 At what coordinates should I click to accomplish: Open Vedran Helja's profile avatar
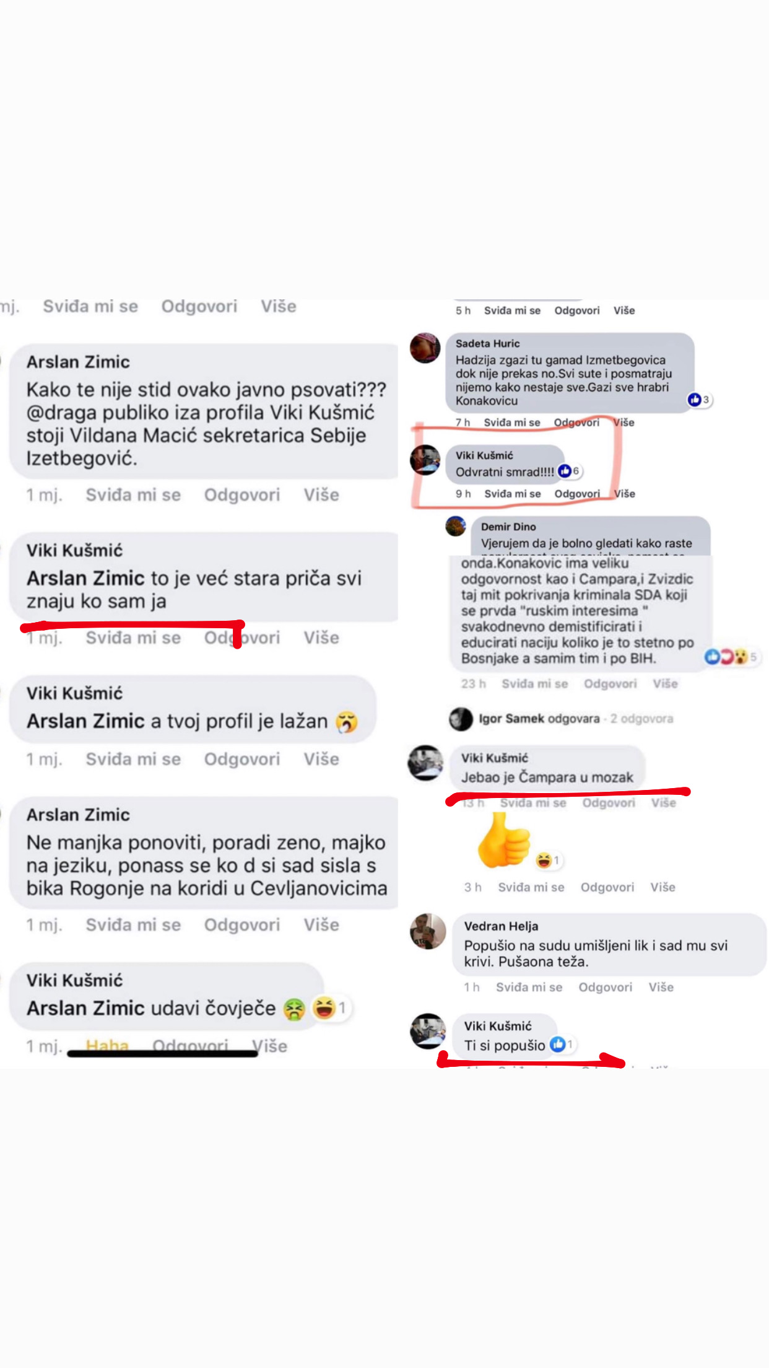[427, 931]
